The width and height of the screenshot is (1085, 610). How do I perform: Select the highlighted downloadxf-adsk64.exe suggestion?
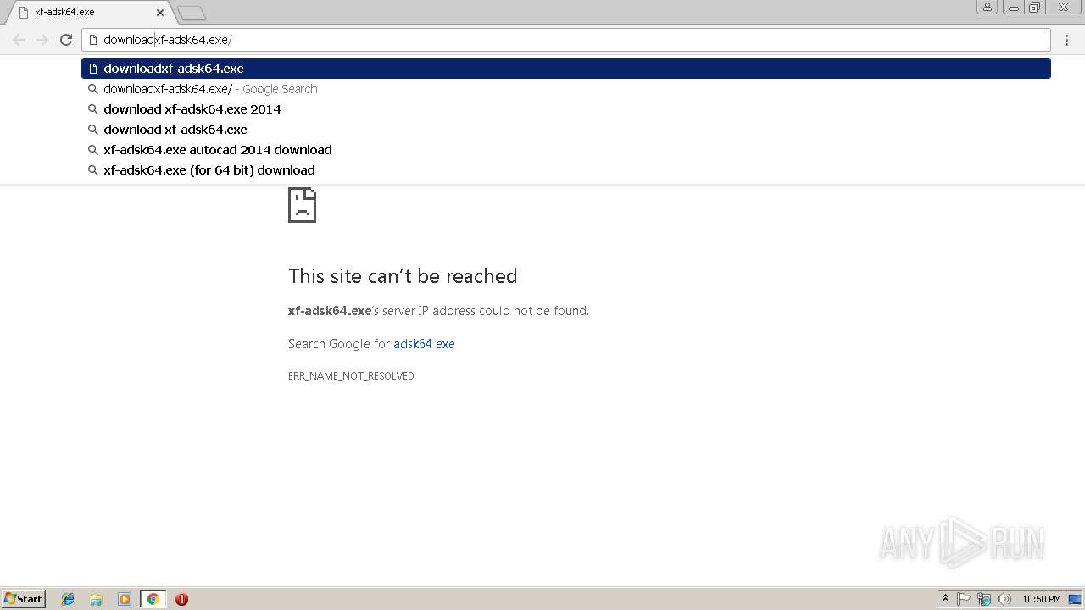pos(566,69)
